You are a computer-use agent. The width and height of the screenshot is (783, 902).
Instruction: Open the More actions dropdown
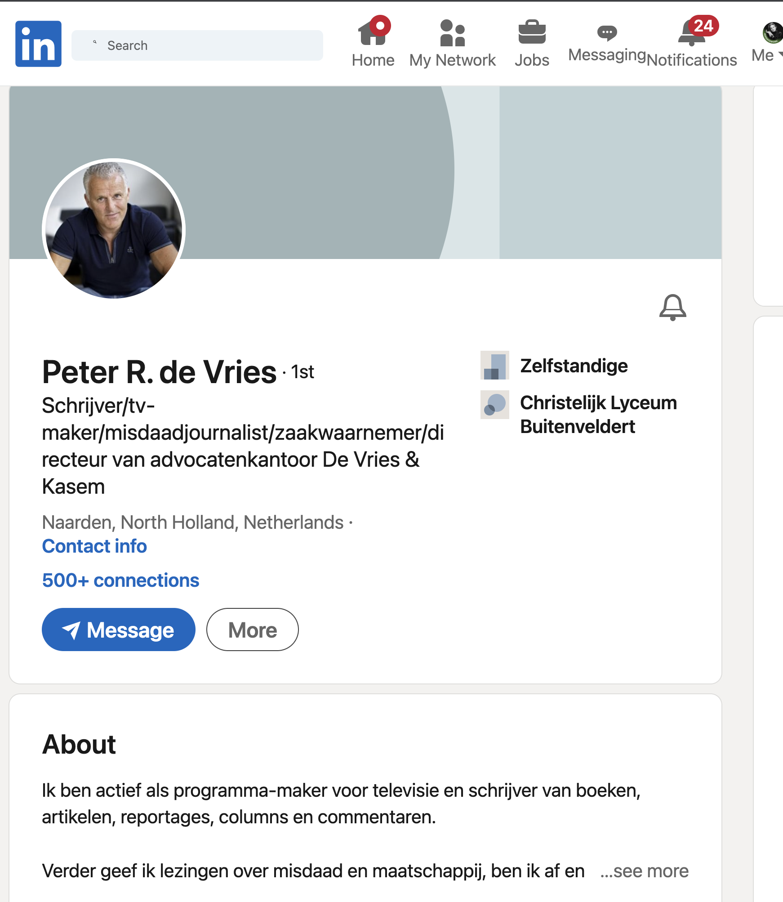point(252,630)
